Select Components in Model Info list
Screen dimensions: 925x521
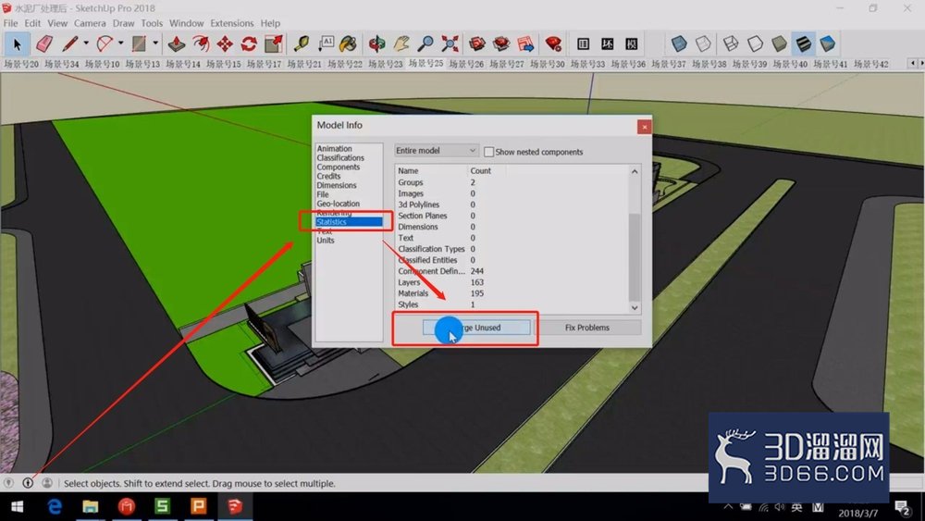338,167
